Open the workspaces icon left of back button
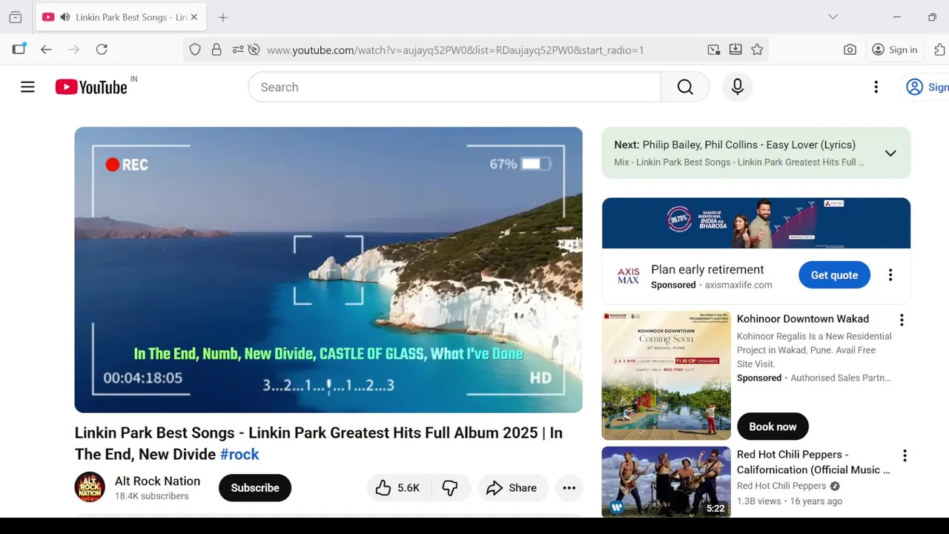 click(x=19, y=50)
